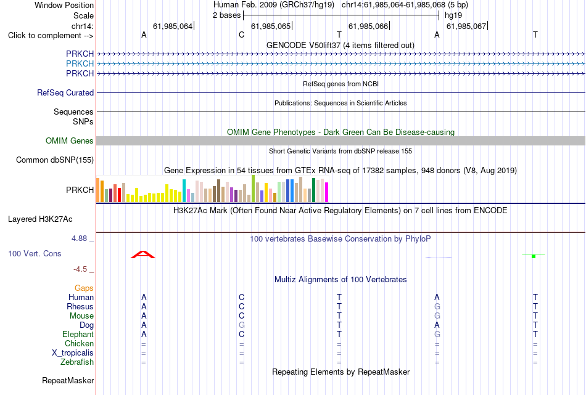Select the Rhesus species row label
586x395 pixels.
tap(80, 306)
